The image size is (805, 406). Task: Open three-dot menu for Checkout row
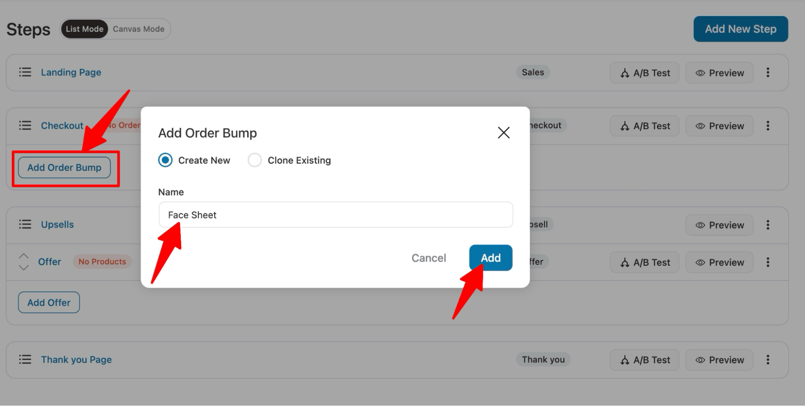coord(768,126)
